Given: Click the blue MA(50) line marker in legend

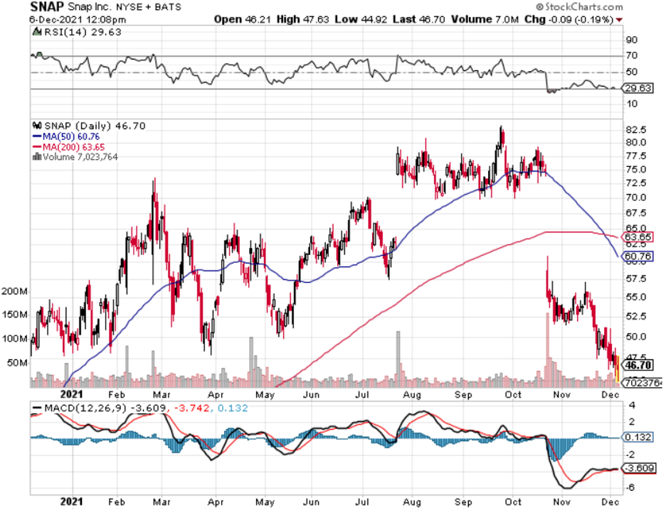Looking at the screenshot, I should click(37, 136).
